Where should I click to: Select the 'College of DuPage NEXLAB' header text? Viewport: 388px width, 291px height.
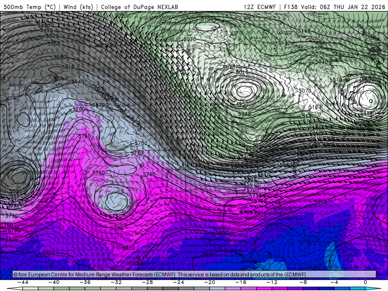coord(139,7)
